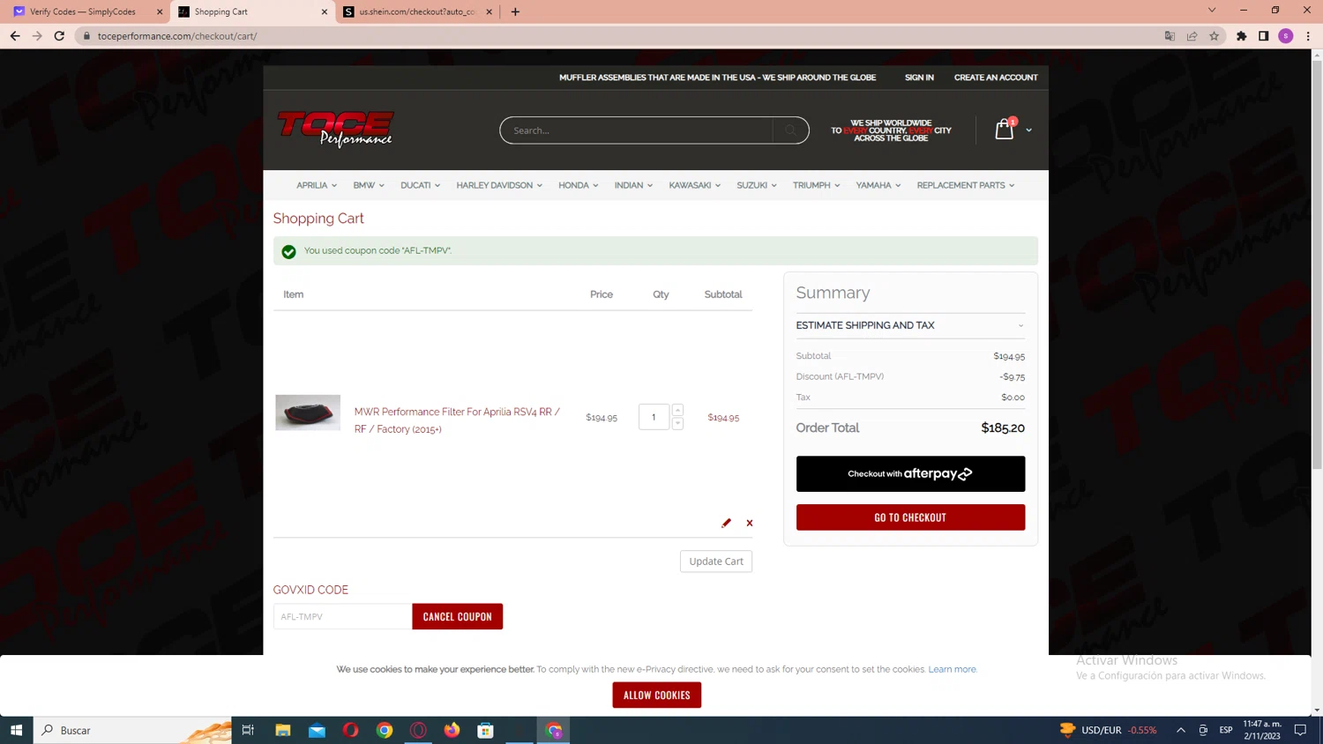The image size is (1323, 744).
Task: Switch to the us.shein.com checkout tab
Action: (x=416, y=11)
